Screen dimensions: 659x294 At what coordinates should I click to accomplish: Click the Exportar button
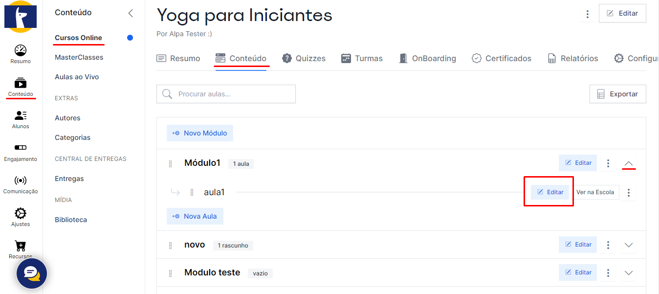(617, 94)
